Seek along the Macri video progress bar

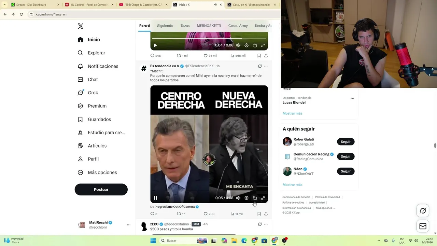[209, 191]
